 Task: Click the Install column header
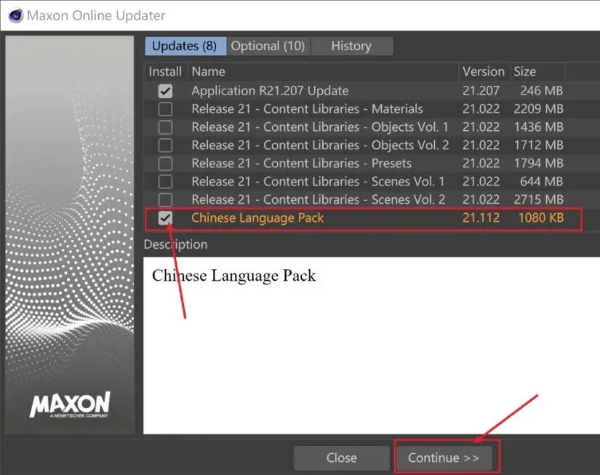[x=165, y=71]
